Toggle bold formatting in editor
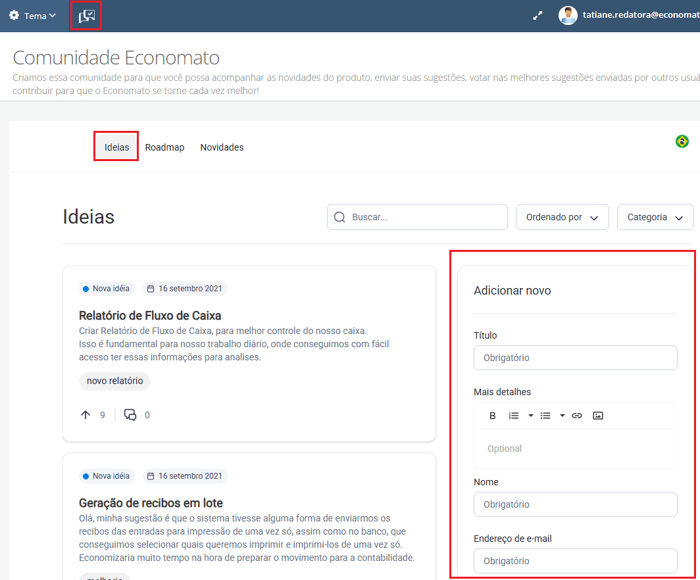 [492, 416]
